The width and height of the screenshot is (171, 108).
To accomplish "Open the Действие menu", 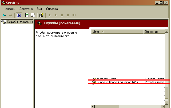I will pos(26,9).
